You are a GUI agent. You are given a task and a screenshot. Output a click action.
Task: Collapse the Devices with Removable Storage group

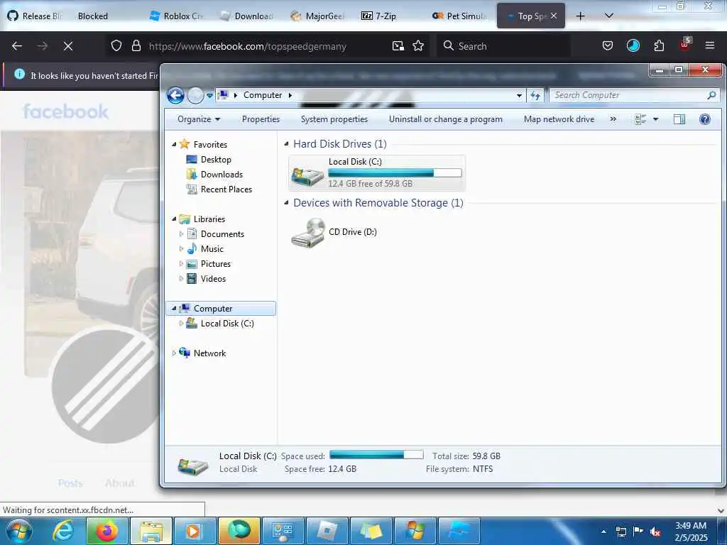pyautogui.click(x=286, y=203)
